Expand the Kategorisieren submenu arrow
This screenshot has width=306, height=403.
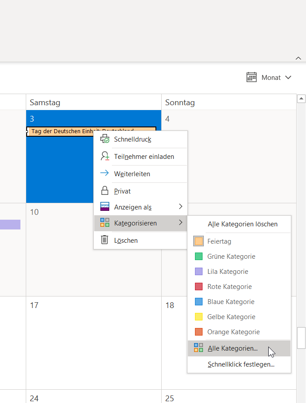point(180,222)
